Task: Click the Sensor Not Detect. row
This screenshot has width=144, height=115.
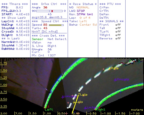Action: click(49, 39)
